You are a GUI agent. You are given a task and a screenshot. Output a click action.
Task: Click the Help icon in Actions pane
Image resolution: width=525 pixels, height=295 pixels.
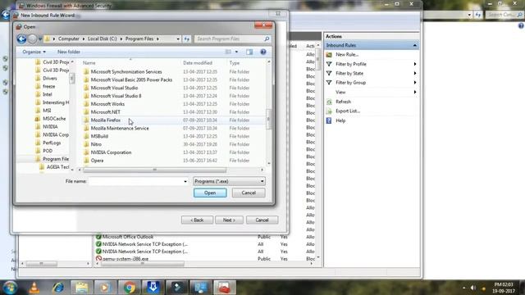[x=329, y=120]
